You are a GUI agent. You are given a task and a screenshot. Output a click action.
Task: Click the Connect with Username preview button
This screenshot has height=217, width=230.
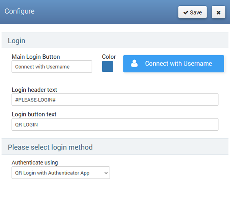(173, 64)
